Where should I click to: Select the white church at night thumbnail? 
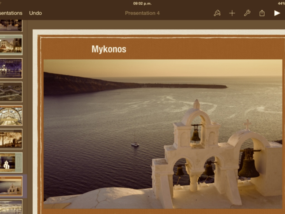point(11,162)
